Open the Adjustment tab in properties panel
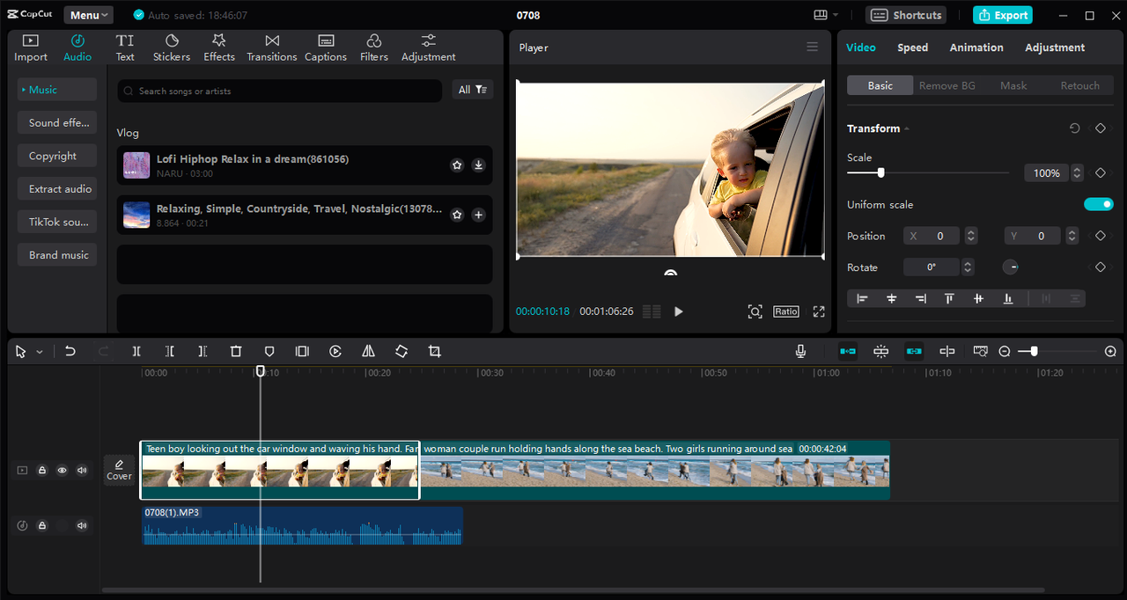This screenshot has height=600, width=1127. (1055, 48)
